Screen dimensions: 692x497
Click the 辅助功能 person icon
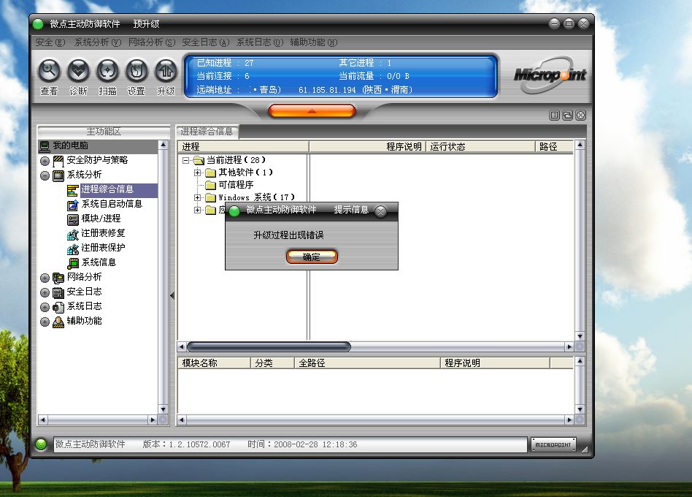click(x=58, y=321)
